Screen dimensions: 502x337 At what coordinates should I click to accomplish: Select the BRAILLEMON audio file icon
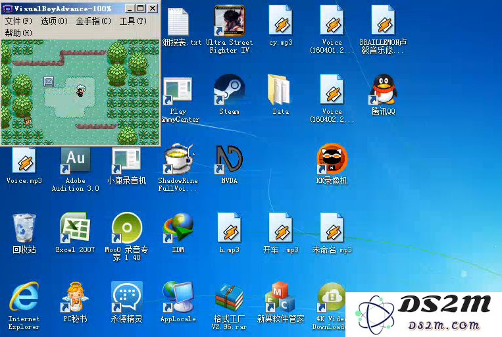click(x=383, y=20)
